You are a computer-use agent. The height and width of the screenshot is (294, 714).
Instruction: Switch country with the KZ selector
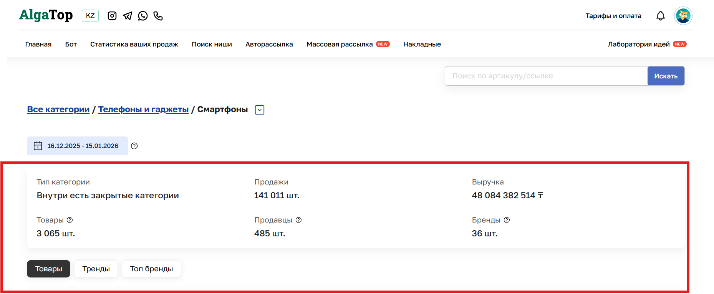coord(90,16)
